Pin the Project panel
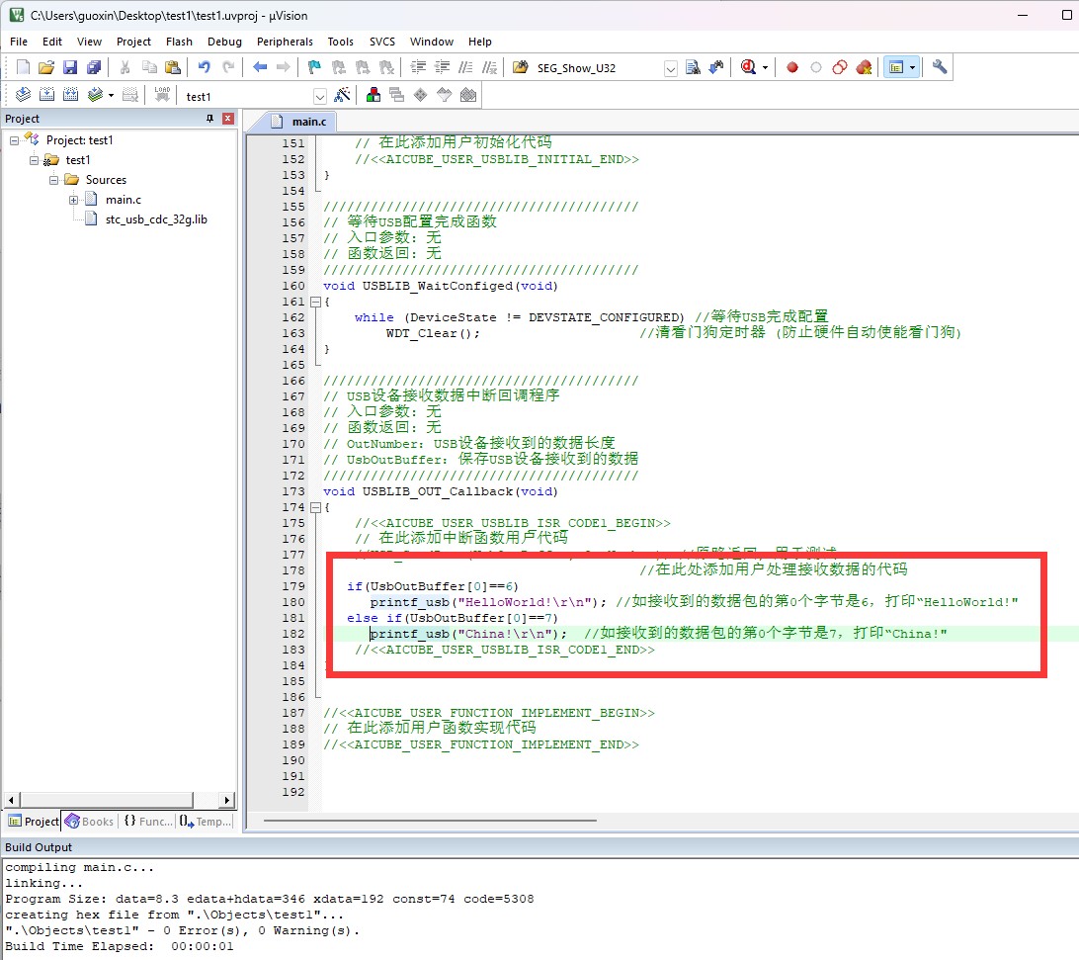This screenshot has height=960, width=1079. point(209,119)
